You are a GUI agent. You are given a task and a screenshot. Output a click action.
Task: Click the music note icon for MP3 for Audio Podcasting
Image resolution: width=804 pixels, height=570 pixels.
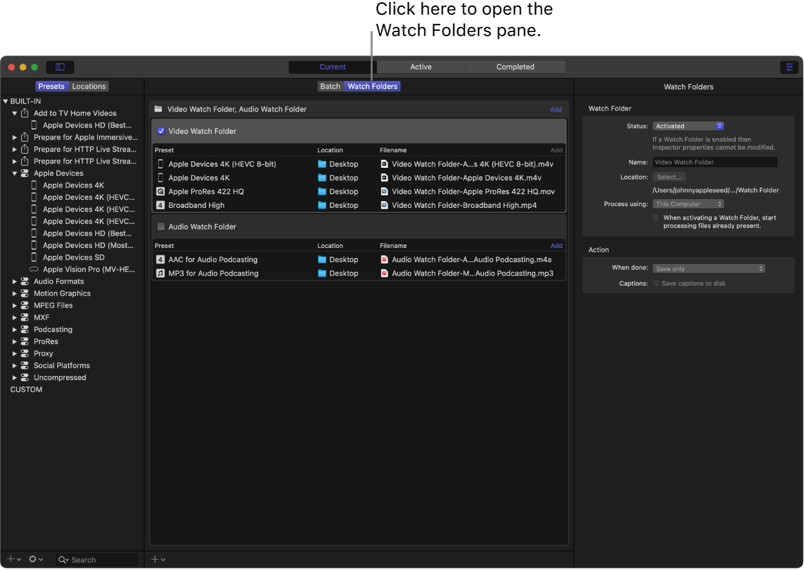(x=161, y=273)
